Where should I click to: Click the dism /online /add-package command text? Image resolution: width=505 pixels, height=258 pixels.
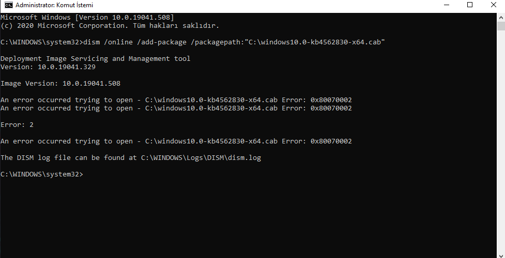coord(134,42)
